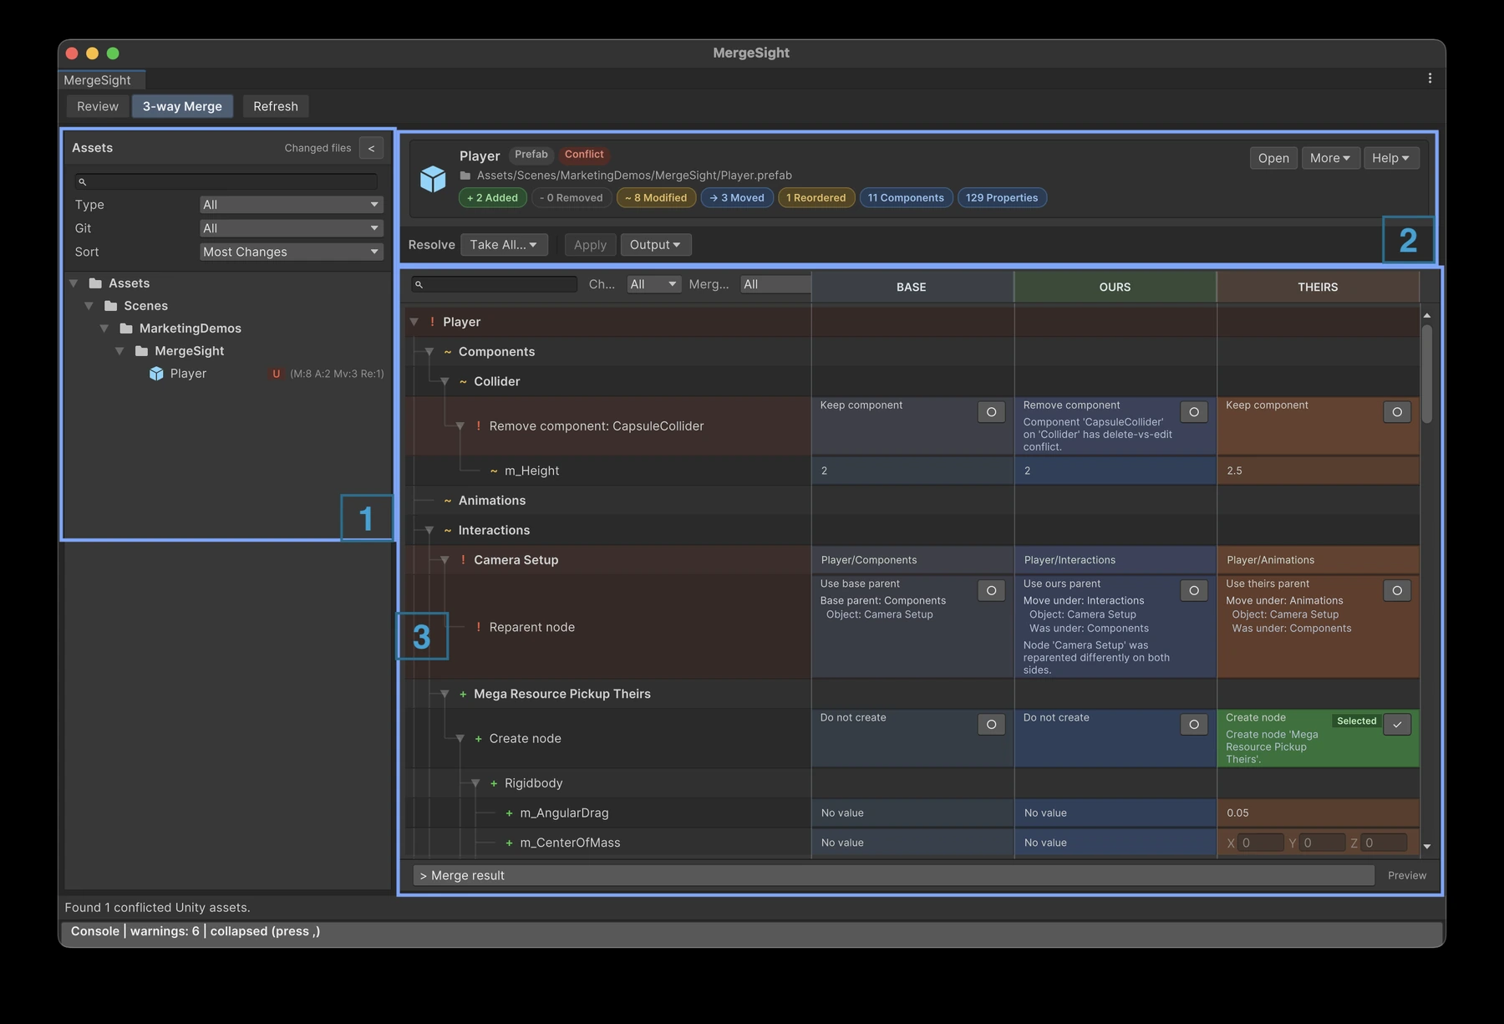Collapse the Components node
This screenshot has height=1024, width=1504.
[x=429, y=352]
